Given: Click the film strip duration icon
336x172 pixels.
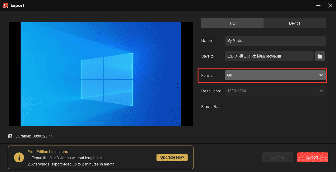Looking at the screenshot, I should [x=10, y=136].
